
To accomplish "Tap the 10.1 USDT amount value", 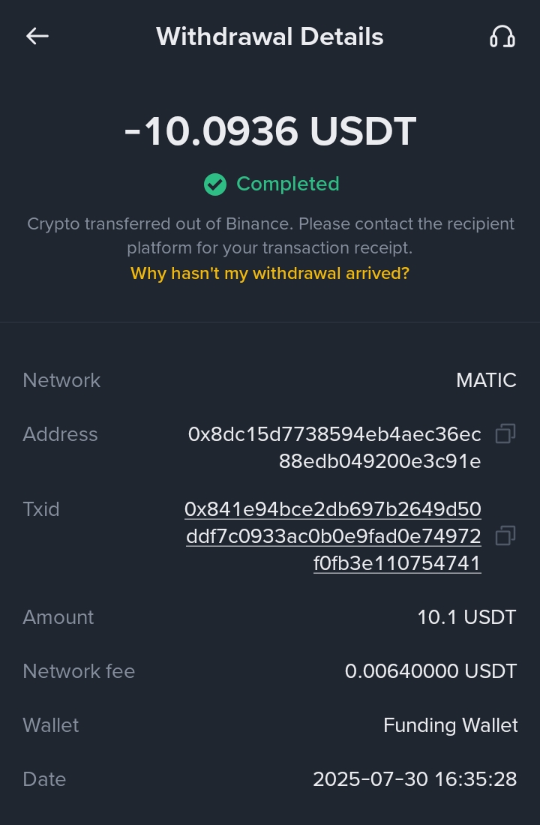I will 466,617.
